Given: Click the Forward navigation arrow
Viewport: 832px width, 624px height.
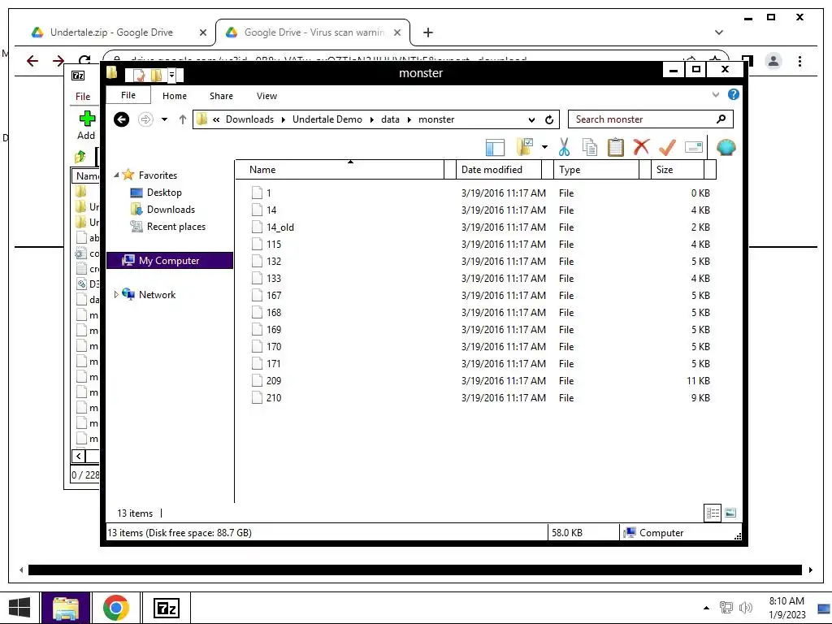Looking at the screenshot, I should point(145,119).
